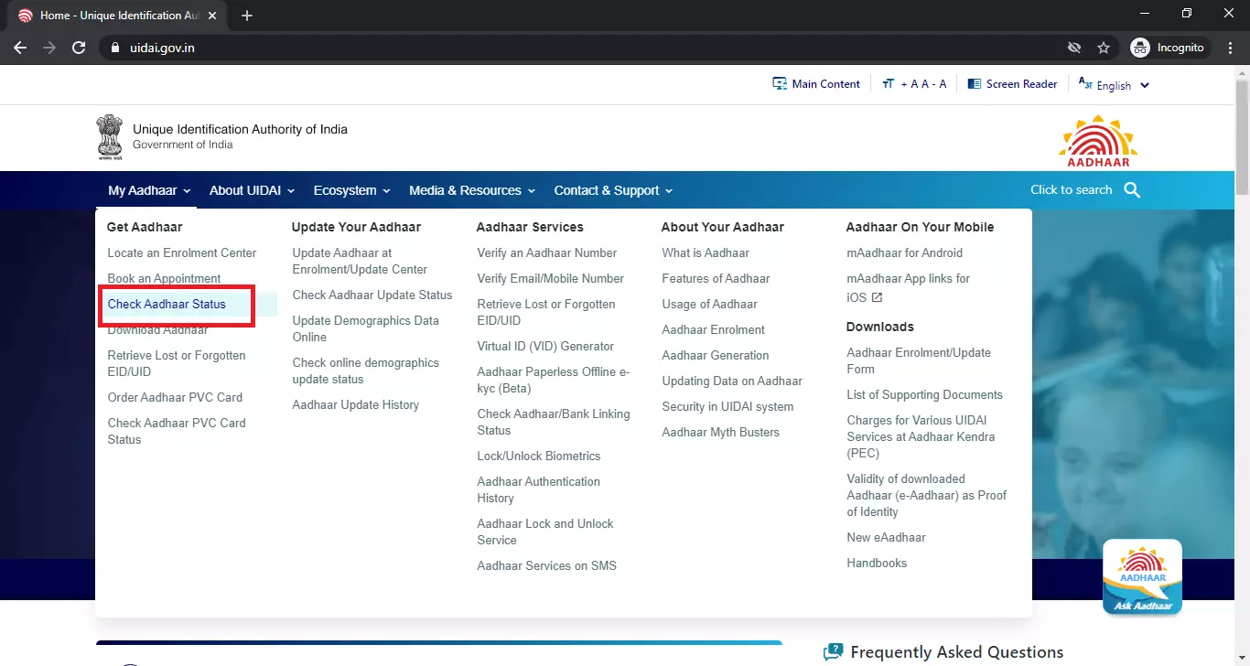Select Order Aadhaar PVC Card

(175, 397)
